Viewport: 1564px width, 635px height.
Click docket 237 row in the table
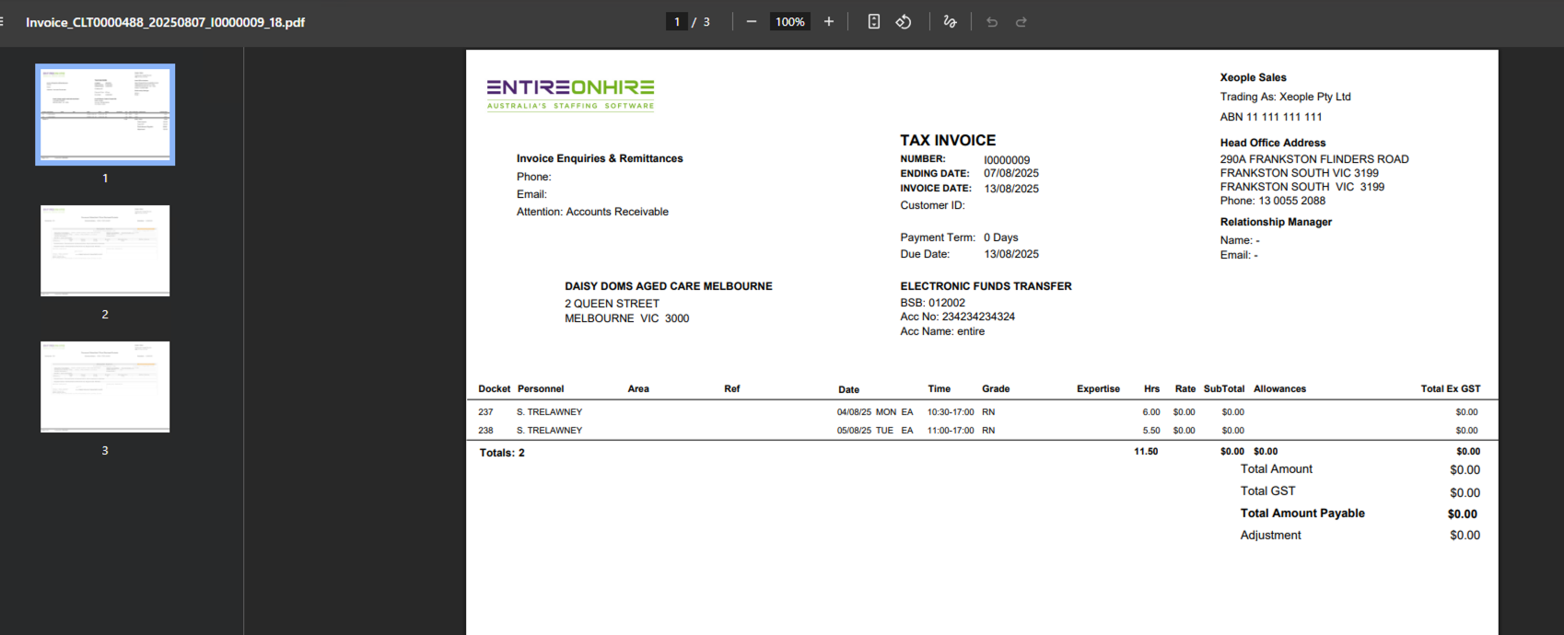point(485,412)
